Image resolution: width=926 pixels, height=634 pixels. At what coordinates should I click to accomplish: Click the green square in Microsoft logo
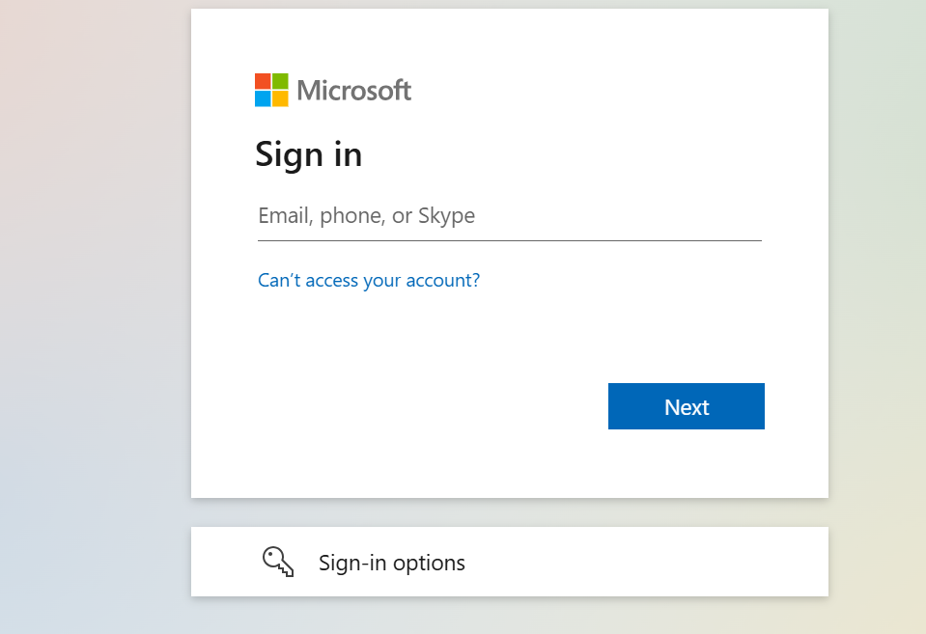(x=281, y=81)
